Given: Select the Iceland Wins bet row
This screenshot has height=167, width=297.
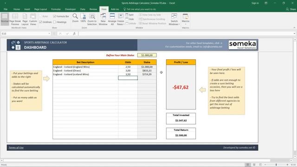Looking at the screenshot, I should 104,74.
